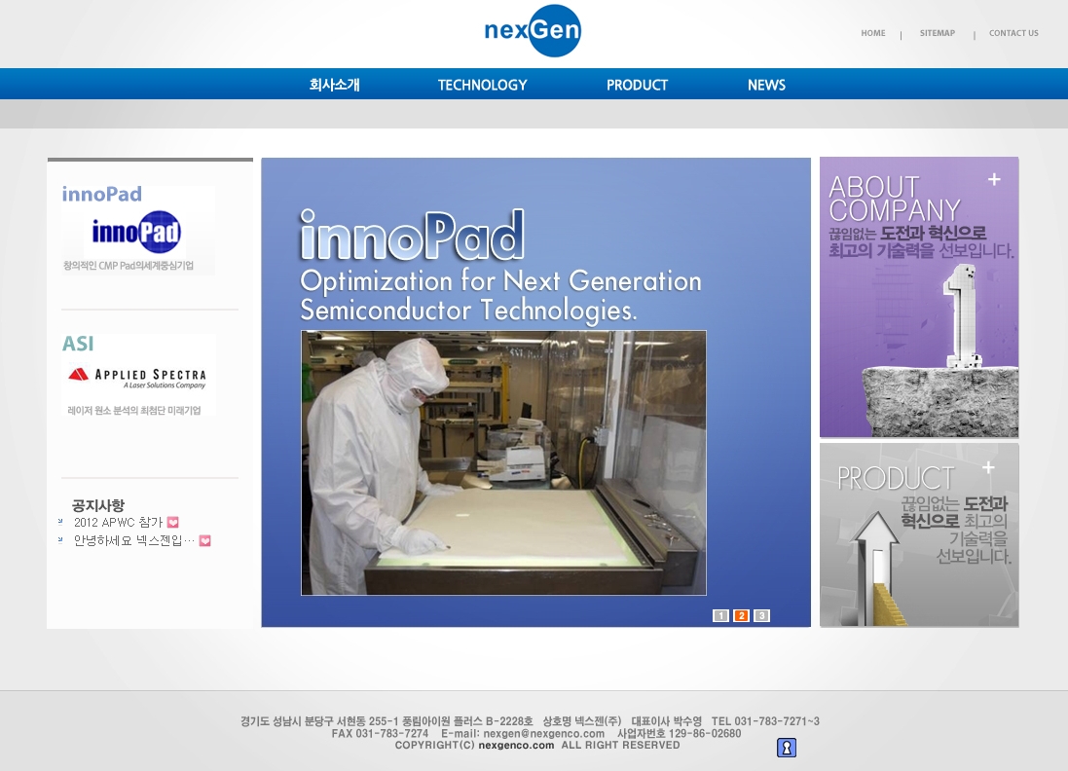Open the HOME link in header
1068x771 pixels.
872,33
